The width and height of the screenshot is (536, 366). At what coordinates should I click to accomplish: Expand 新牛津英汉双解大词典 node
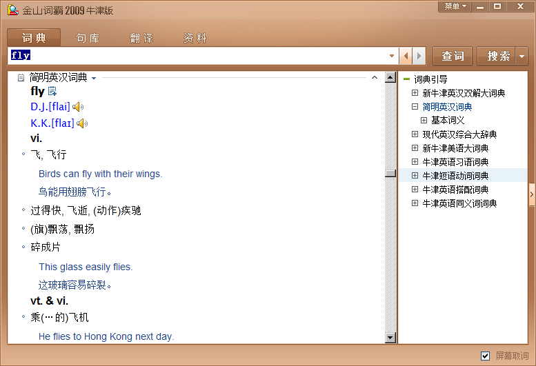(415, 93)
